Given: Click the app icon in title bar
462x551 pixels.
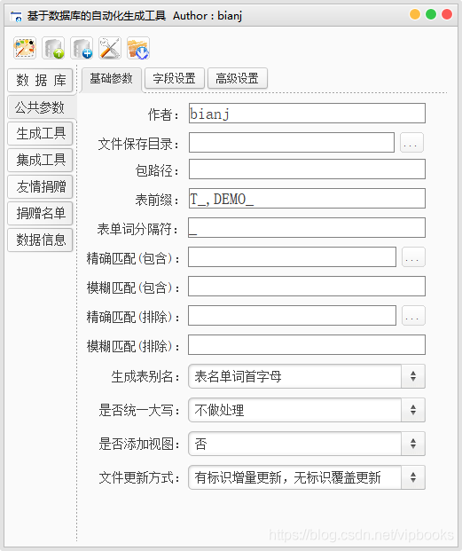Looking at the screenshot, I should click(x=16, y=16).
